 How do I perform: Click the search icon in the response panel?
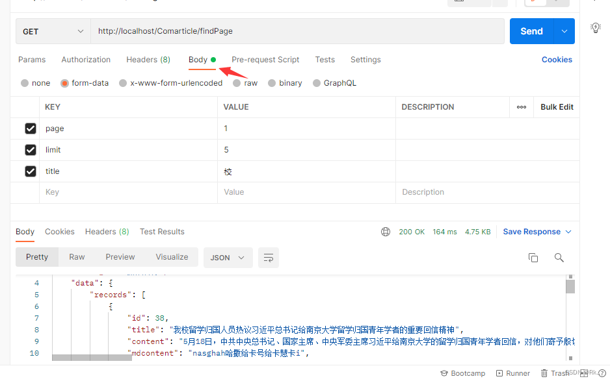pos(559,257)
